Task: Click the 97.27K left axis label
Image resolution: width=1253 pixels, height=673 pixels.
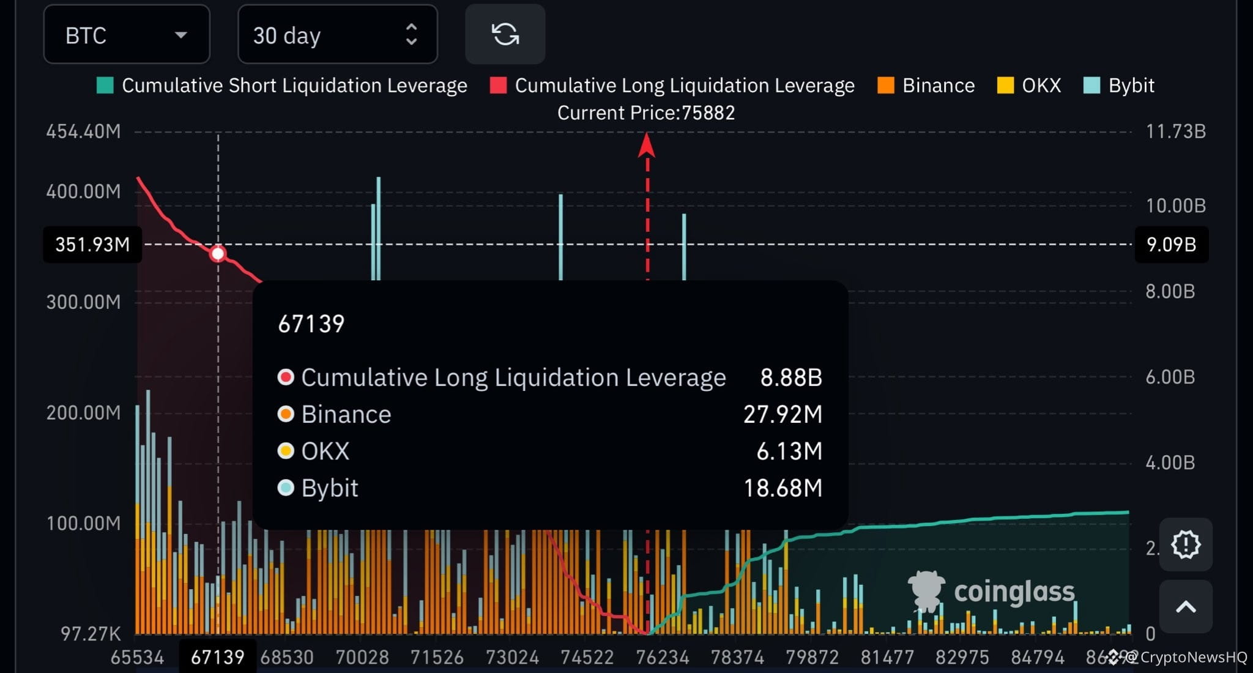Action: coord(91,634)
